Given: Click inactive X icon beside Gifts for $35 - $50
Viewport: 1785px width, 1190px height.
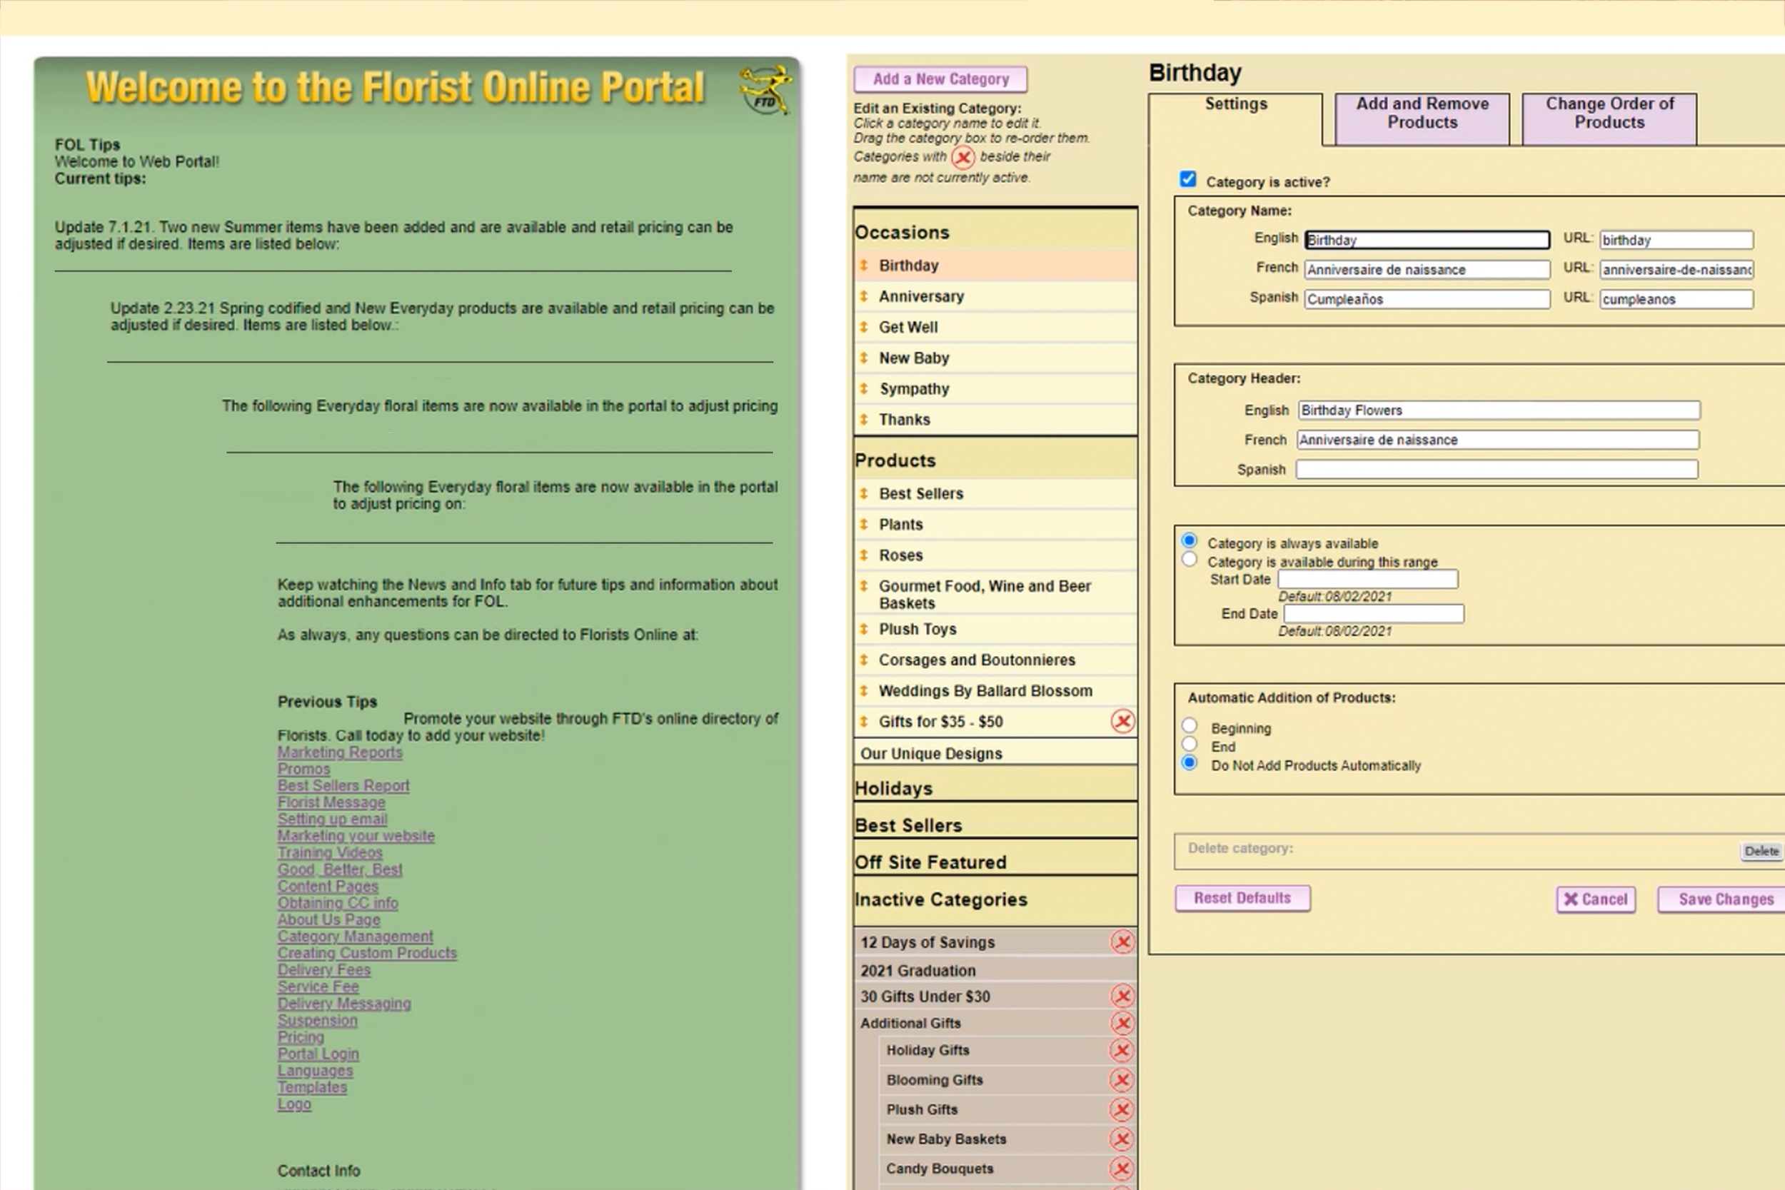Looking at the screenshot, I should [1122, 721].
